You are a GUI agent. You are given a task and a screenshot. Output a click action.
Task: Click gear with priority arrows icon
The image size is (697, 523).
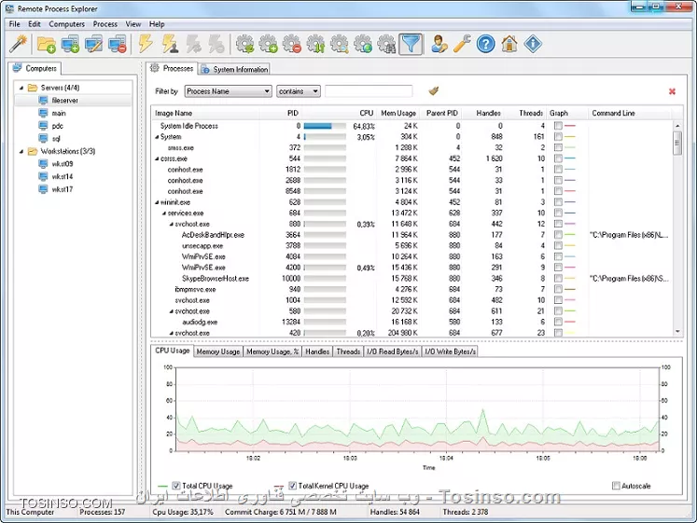click(315, 44)
